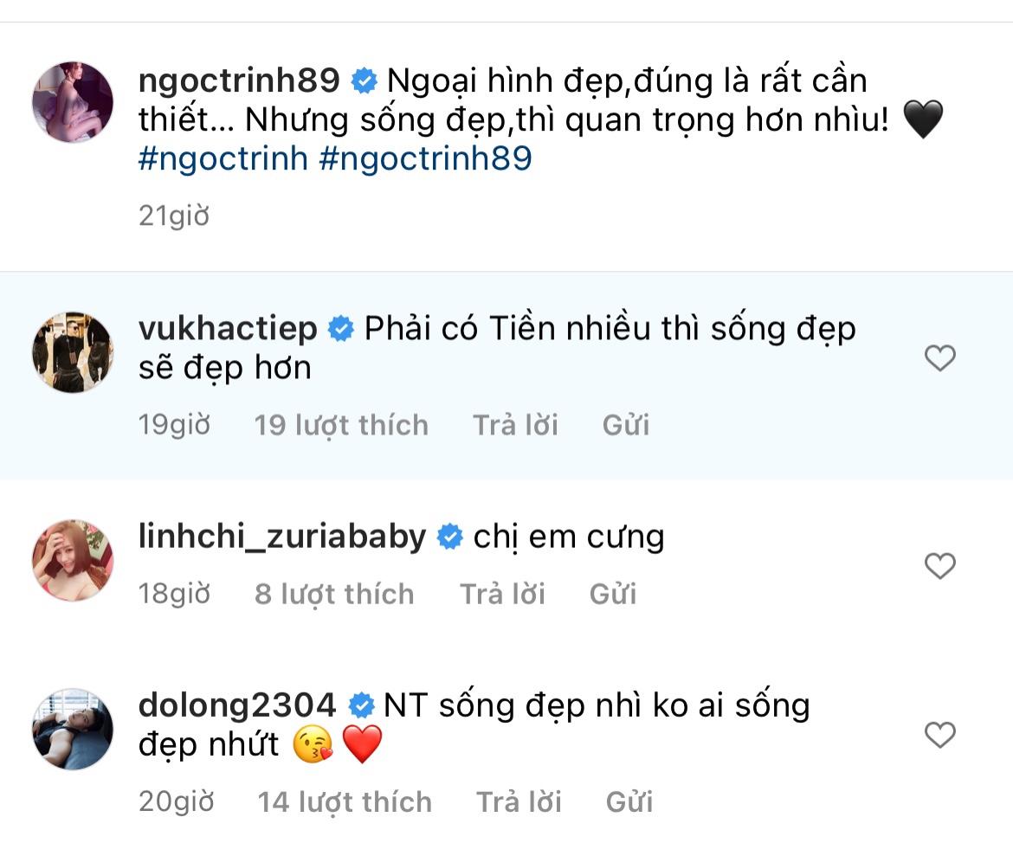Like vukhactiep's comment using the heart
The height and width of the screenshot is (843, 1013).
click(939, 357)
